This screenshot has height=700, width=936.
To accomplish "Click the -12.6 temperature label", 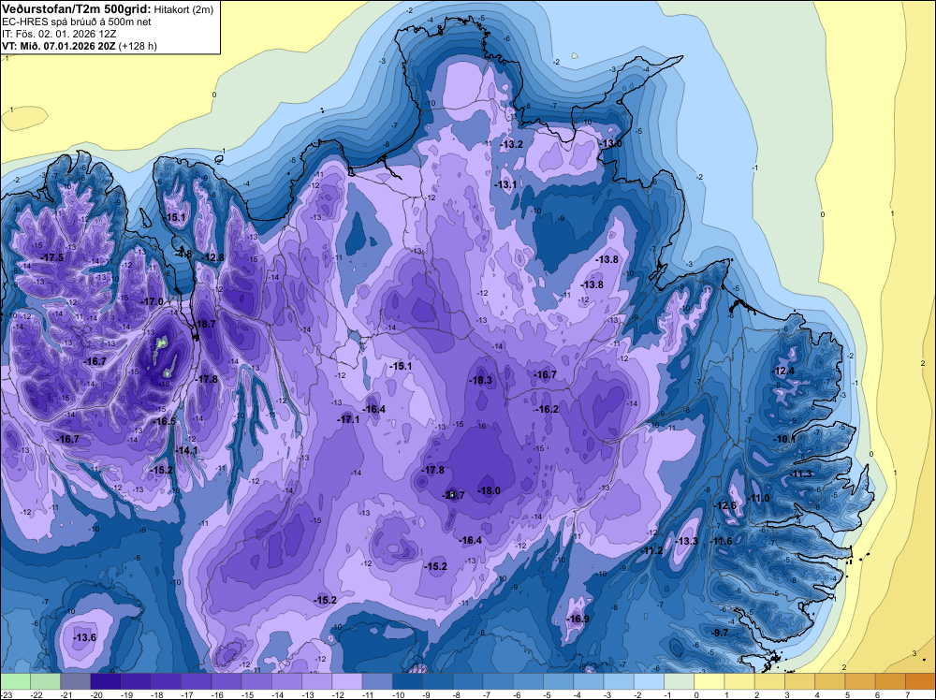I will 726,505.
